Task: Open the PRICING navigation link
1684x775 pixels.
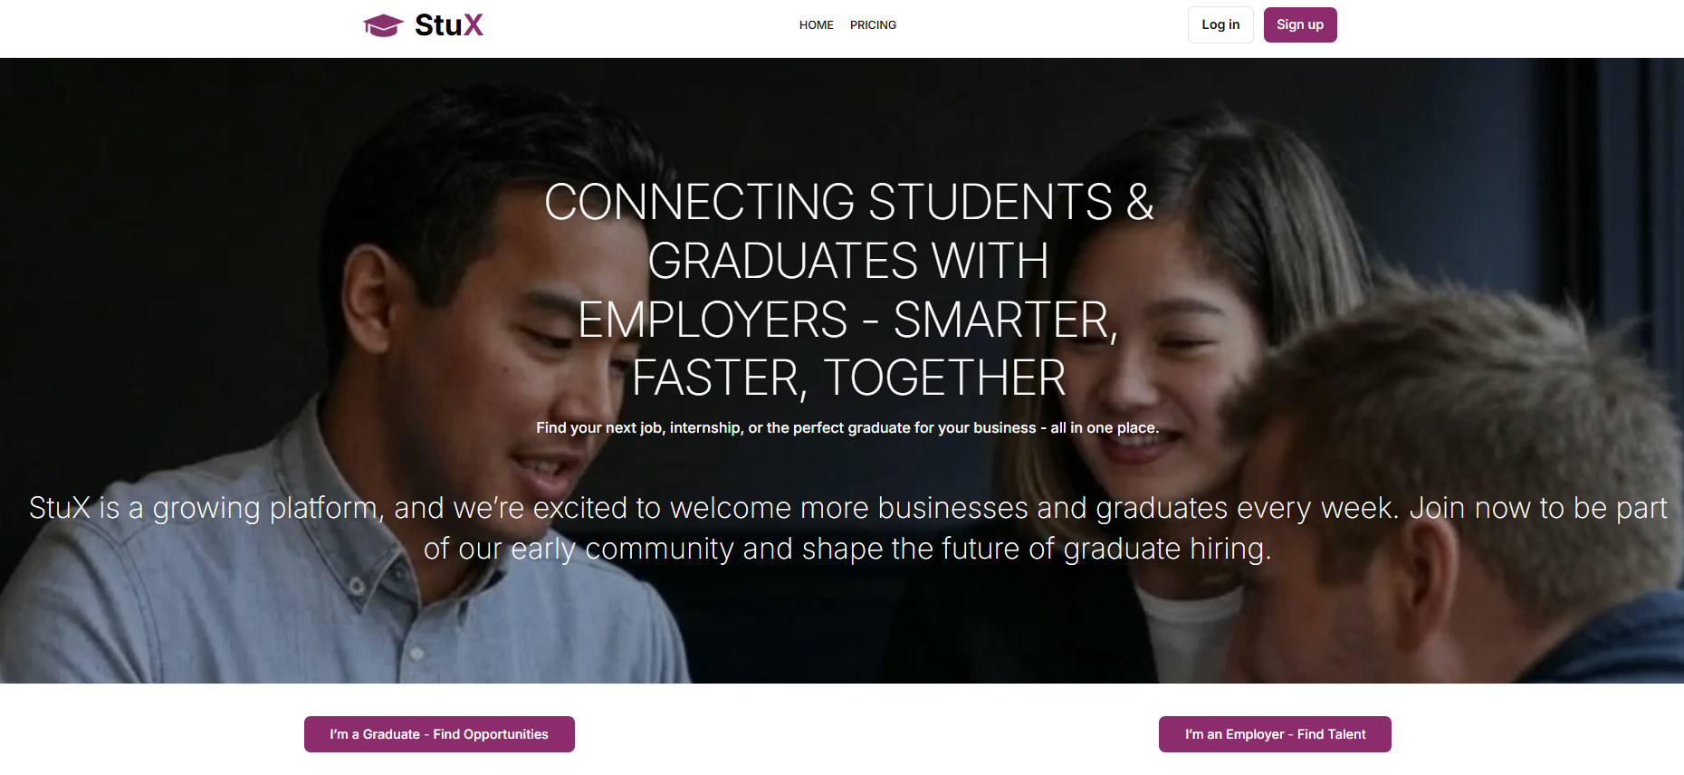Action: coord(873,25)
